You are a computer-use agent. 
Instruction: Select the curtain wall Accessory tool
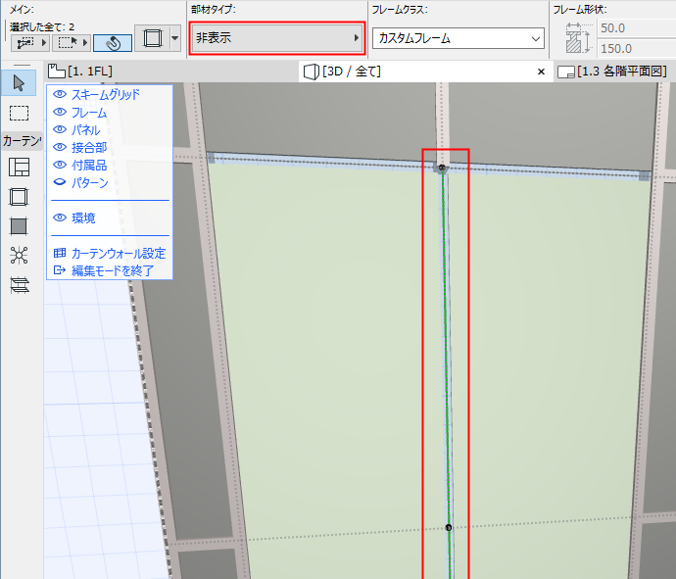pyautogui.click(x=19, y=284)
